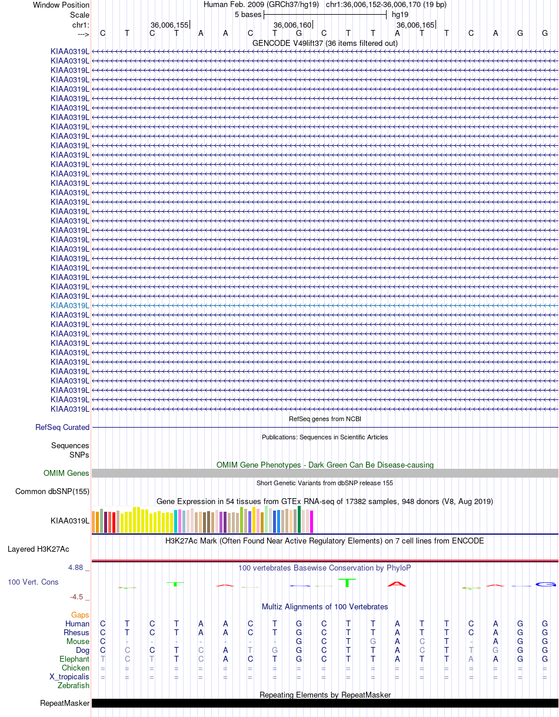The height and width of the screenshot is (717, 559).
Task: Click the hg19 label beside scale bar
Action: click(x=400, y=14)
